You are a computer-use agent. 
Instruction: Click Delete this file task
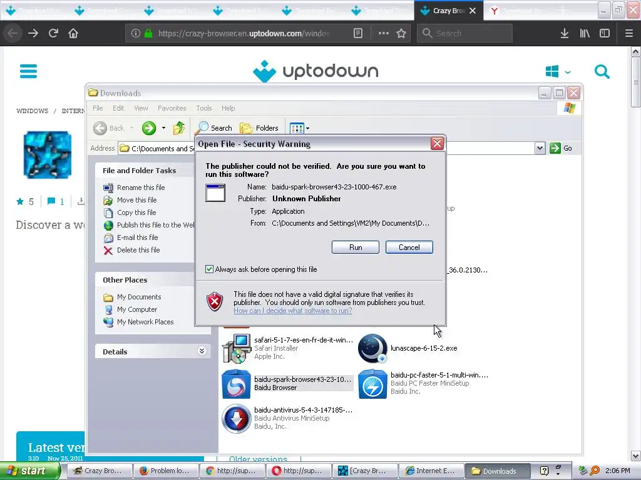pos(138,250)
